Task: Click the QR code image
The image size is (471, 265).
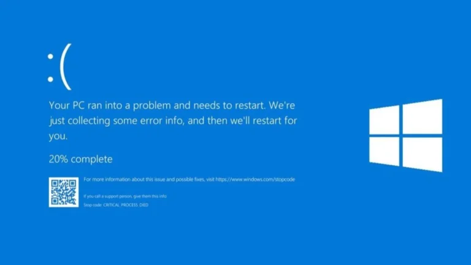Action: (x=64, y=192)
